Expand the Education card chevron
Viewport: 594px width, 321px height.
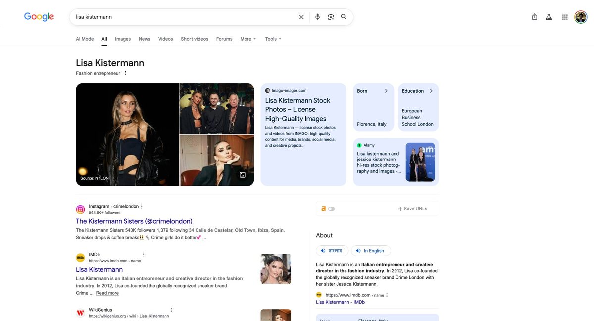tap(431, 91)
